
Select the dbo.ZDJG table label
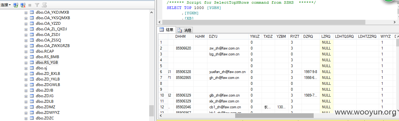click(44, 96)
